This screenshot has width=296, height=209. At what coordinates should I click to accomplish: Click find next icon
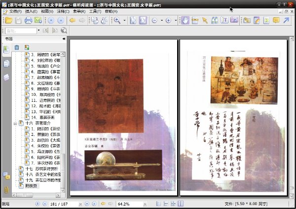pos(55,31)
